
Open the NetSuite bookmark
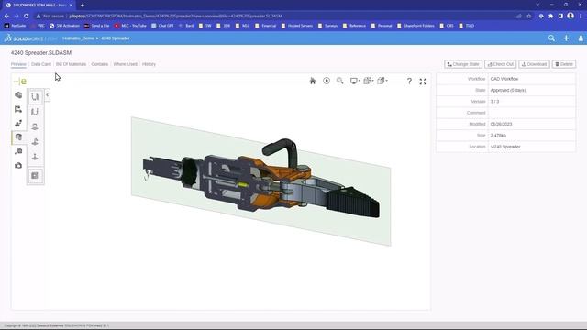tap(15, 26)
